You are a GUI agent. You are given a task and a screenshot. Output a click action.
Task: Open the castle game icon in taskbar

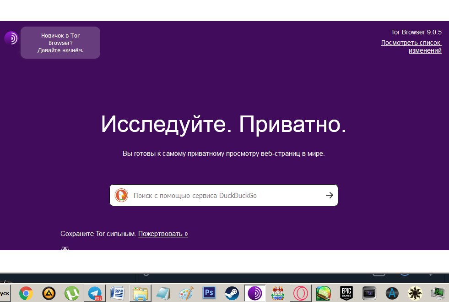pos(278,293)
